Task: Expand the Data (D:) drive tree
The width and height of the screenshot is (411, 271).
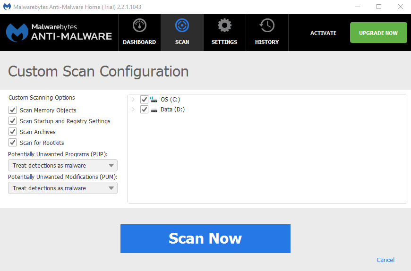Action: pyautogui.click(x=133, y=110)
